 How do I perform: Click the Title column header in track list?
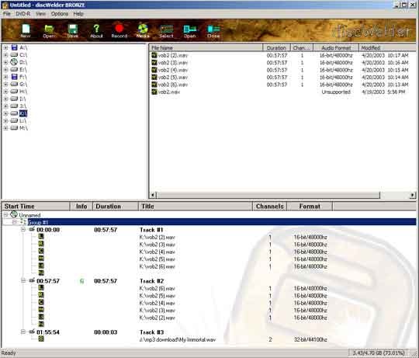coord(196,207)
